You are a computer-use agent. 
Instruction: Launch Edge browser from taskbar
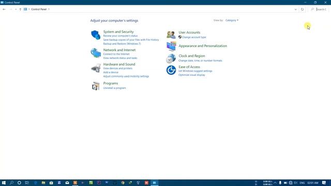(x=36, y=182)
